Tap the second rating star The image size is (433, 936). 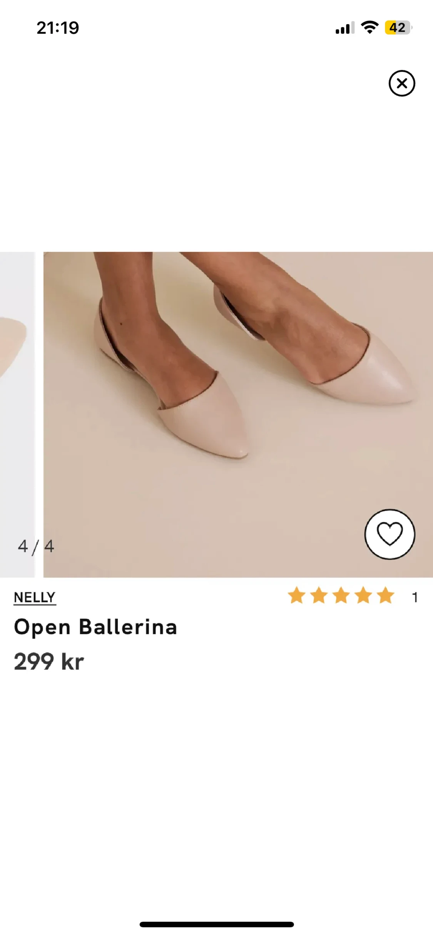click(319, 596)
